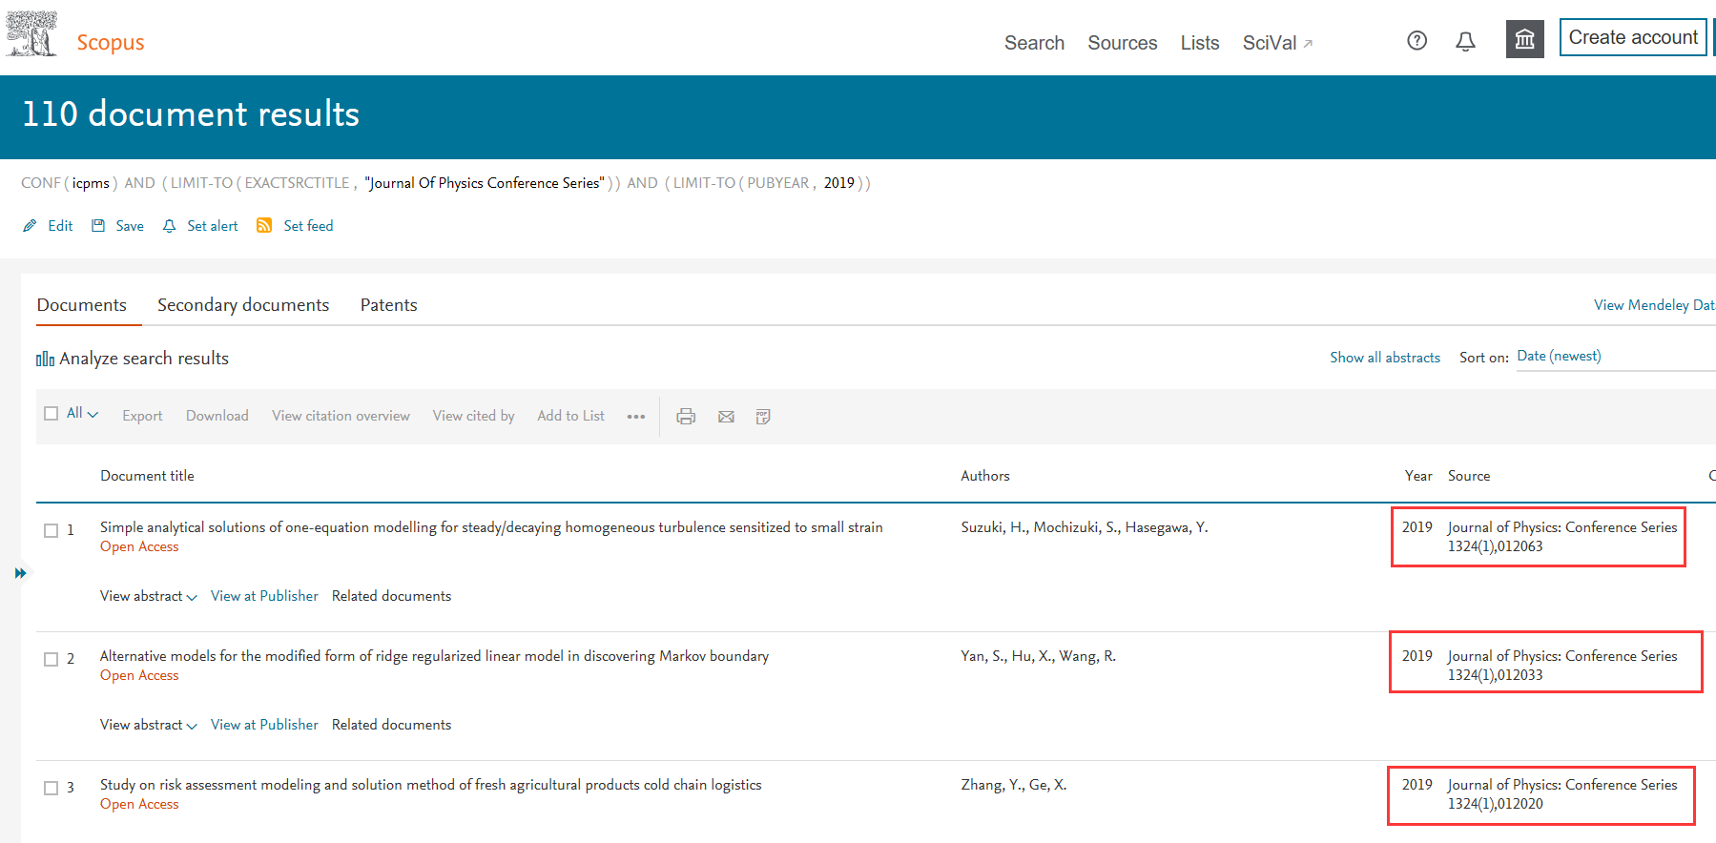The image size is (1716, 843).
Task: Check the box for result 2
Action: [52, 659]
